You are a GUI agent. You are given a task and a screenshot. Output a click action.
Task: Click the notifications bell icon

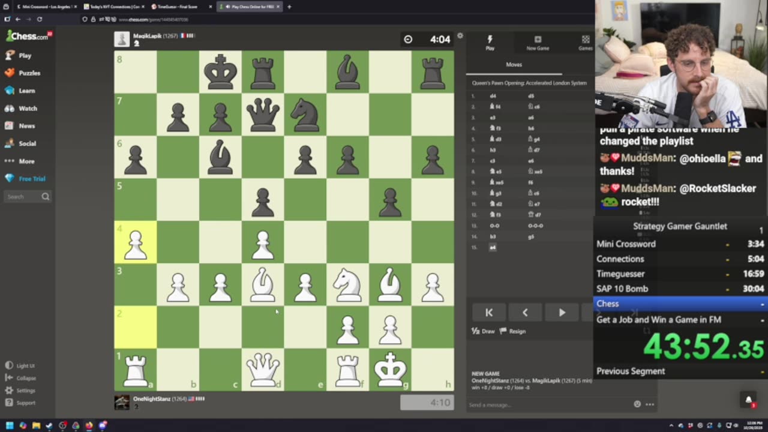[x=748, y=400]
